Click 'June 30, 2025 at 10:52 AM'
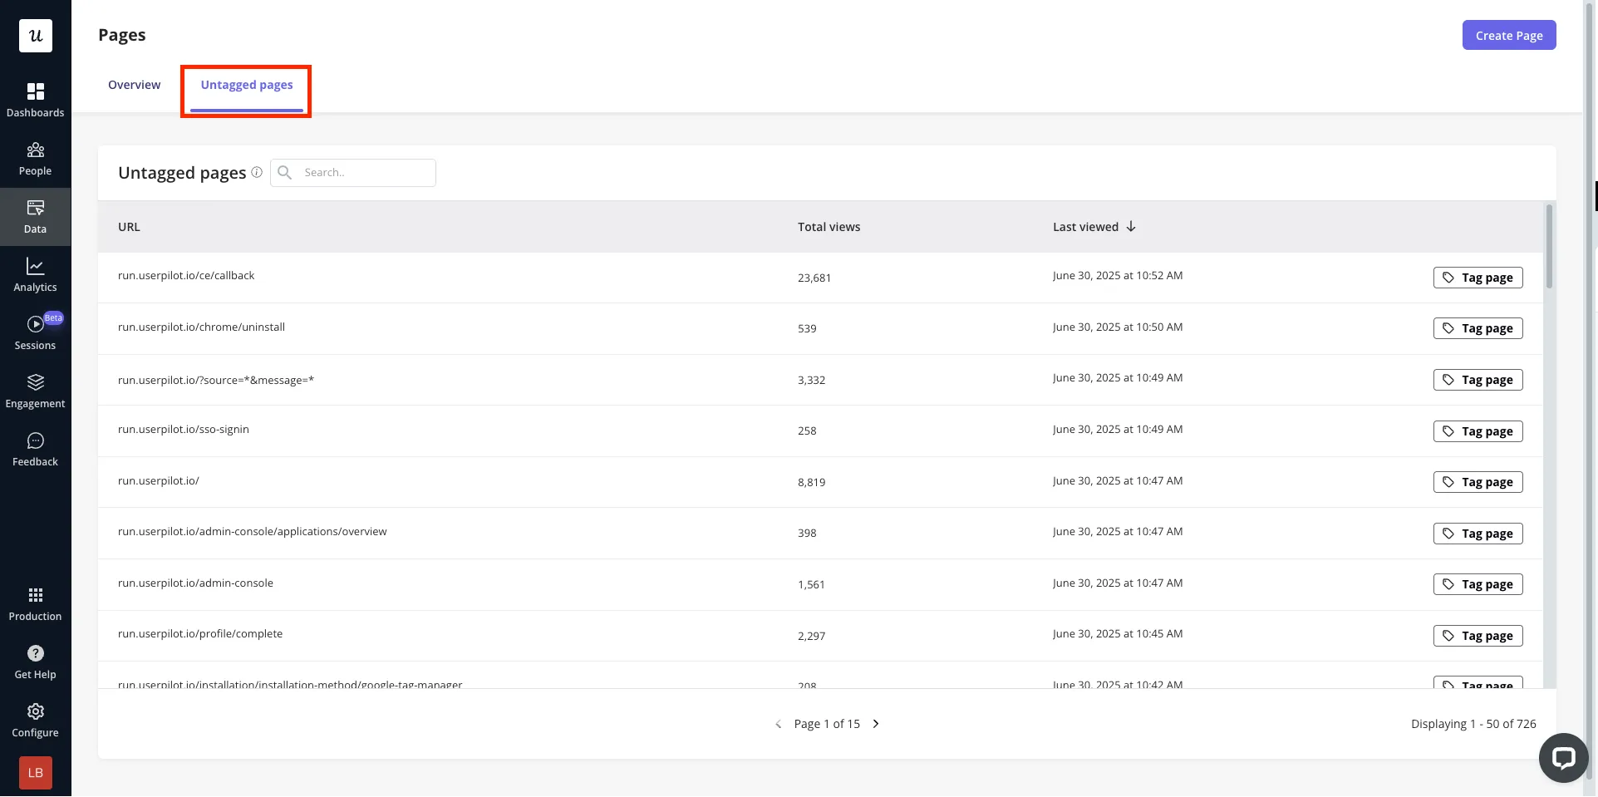This screenshot has width=1598, height=797. click(x=1118, y=276)
